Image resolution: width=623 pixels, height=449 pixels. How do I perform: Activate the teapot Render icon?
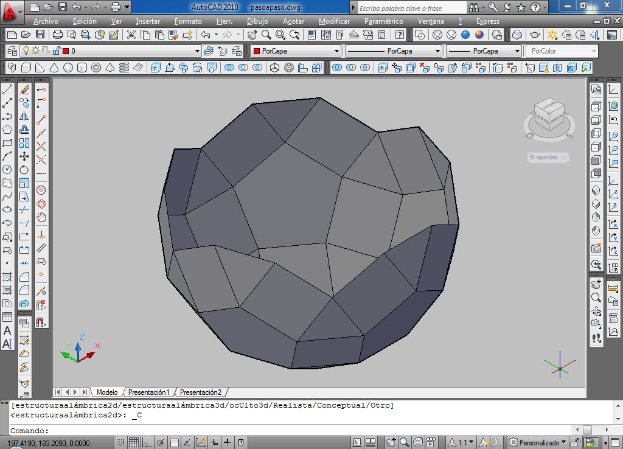(x=535, y=35)
